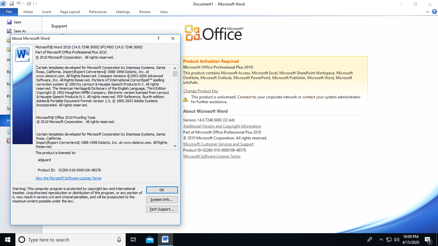Open Task View from the taskbar
The height and width of the screenshot is (246, 438).
click(x=133, y=240)
